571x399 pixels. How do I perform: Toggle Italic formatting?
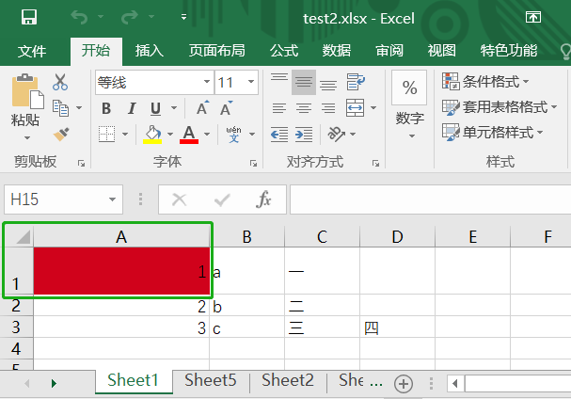(132, 108)
